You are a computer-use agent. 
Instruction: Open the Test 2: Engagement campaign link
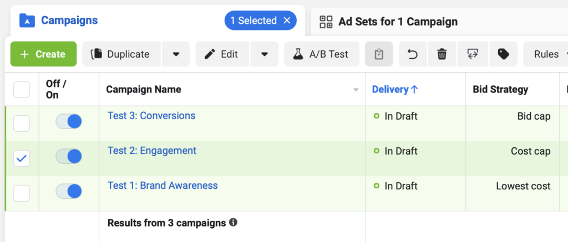coord(152,151)
